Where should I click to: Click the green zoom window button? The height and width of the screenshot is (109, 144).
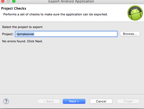(14, 1)
